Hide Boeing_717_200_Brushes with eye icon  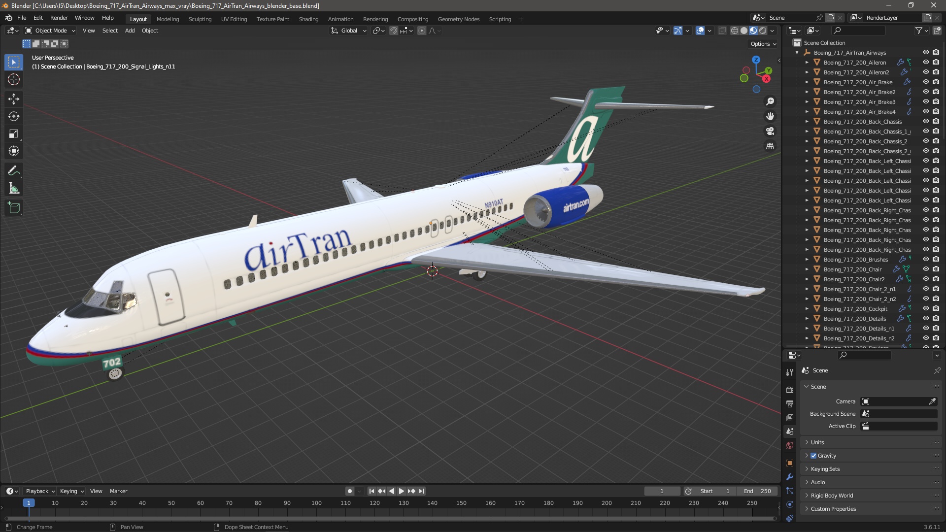tap(926, 260)
